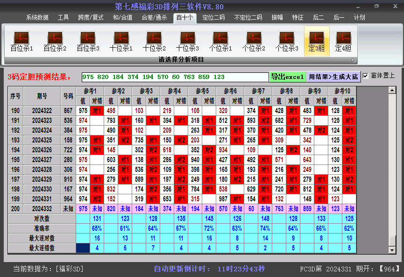Click the table scrollbar down arrow
The height and width of the screenshot is (277, 404).
pyautogui.click(x=392, y=250)
